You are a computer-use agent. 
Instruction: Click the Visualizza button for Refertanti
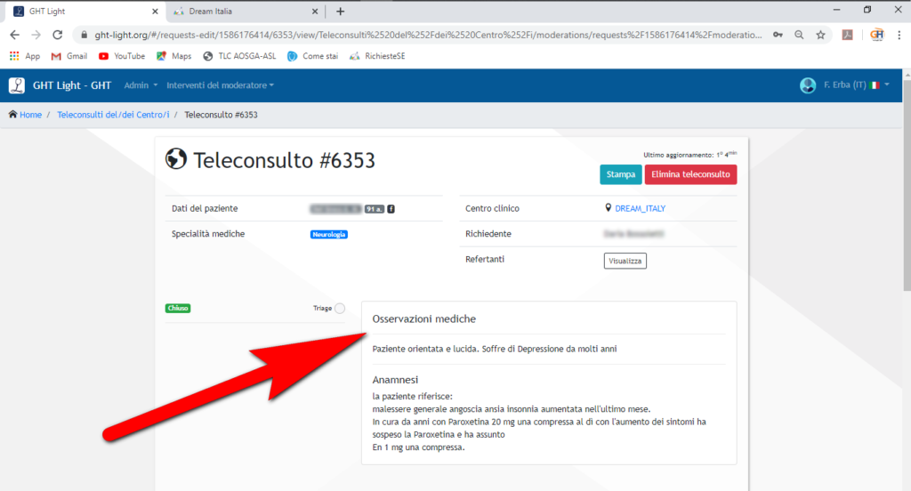(625, 261)
